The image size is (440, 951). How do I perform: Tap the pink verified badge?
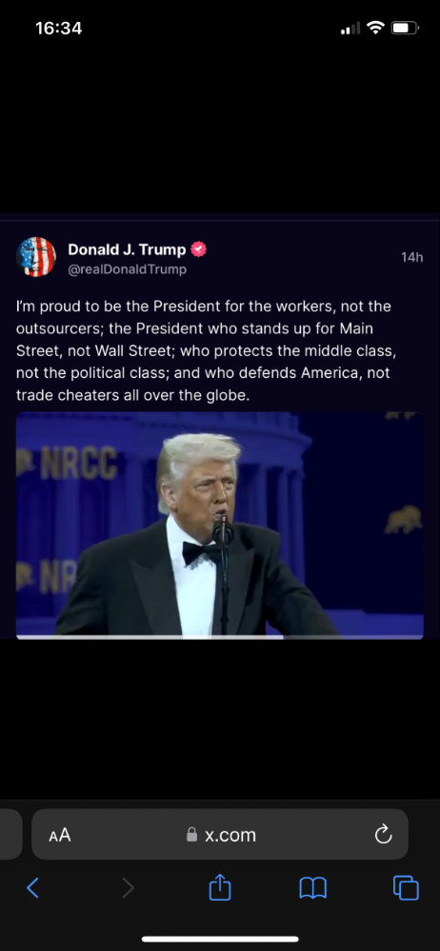point(198,249)
